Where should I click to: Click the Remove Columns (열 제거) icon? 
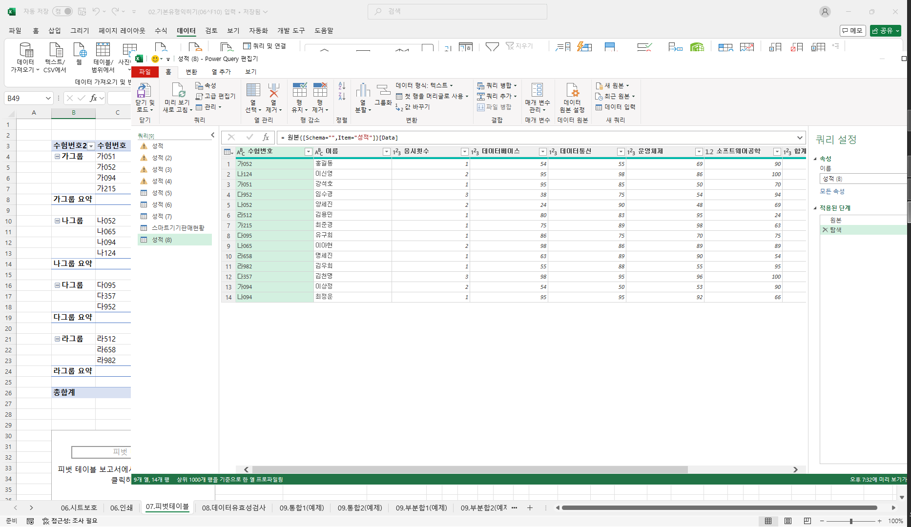coord(273,90)
